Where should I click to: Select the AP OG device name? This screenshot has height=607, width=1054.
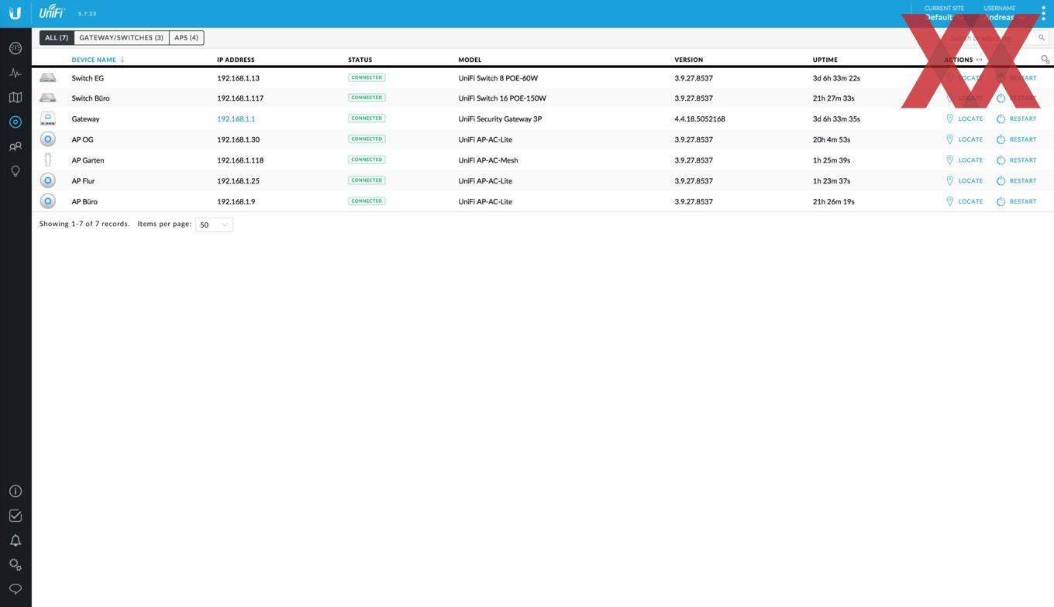82,139
